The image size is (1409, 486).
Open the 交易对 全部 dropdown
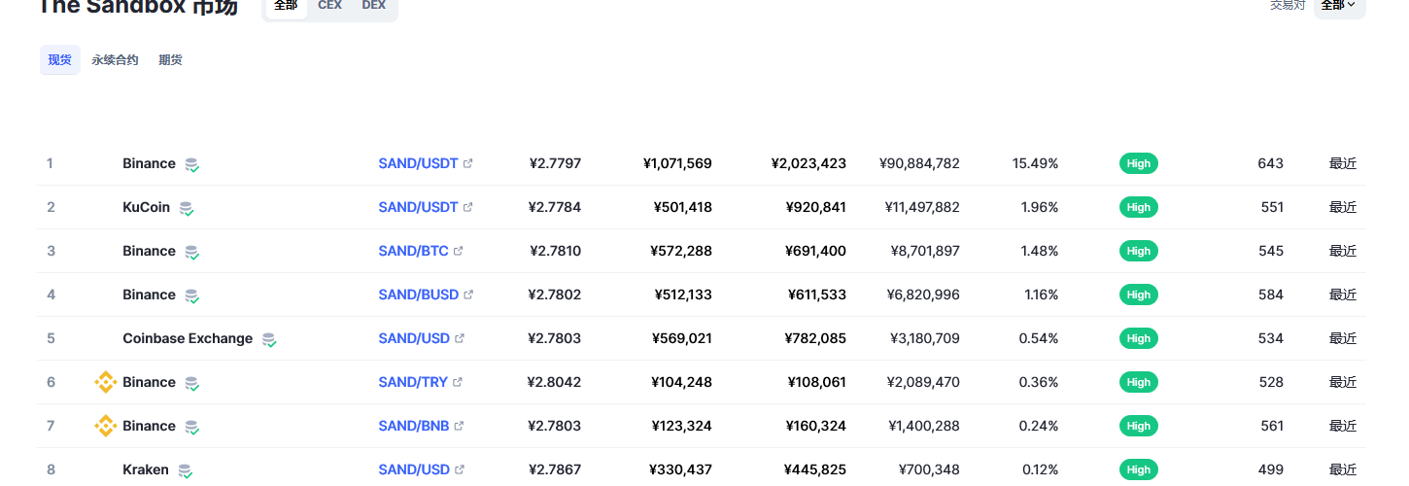click(1340, 6)
